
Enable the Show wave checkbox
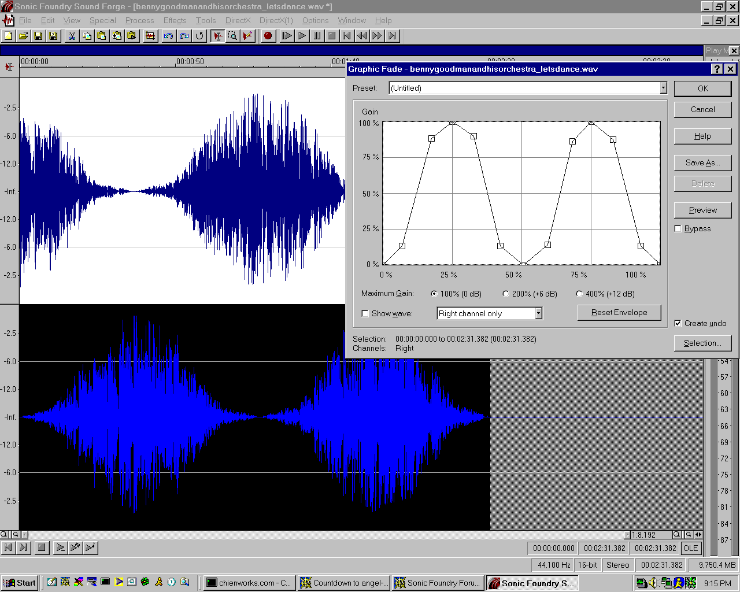[x=365, y=313]
